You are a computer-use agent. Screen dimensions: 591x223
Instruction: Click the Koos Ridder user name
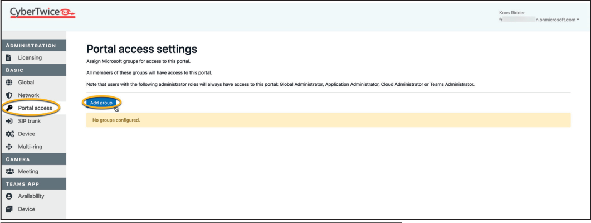point(512,13)
